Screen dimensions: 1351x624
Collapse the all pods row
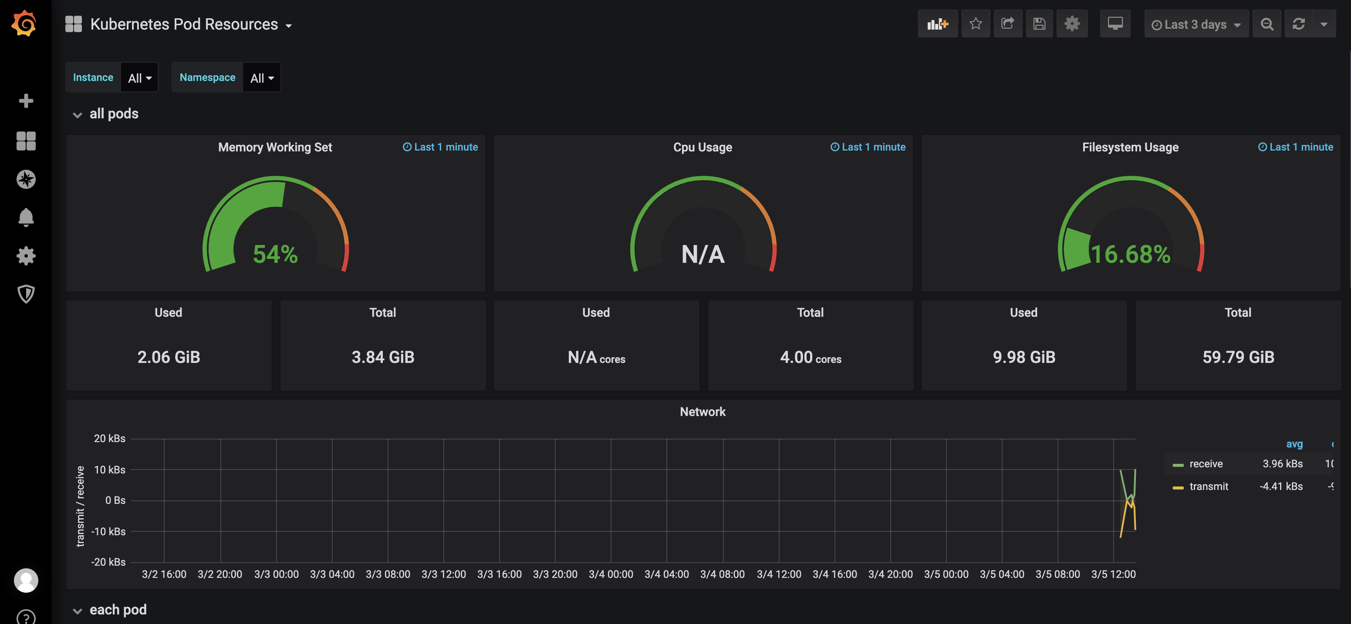pyautogui.click(x=113, y=114)
